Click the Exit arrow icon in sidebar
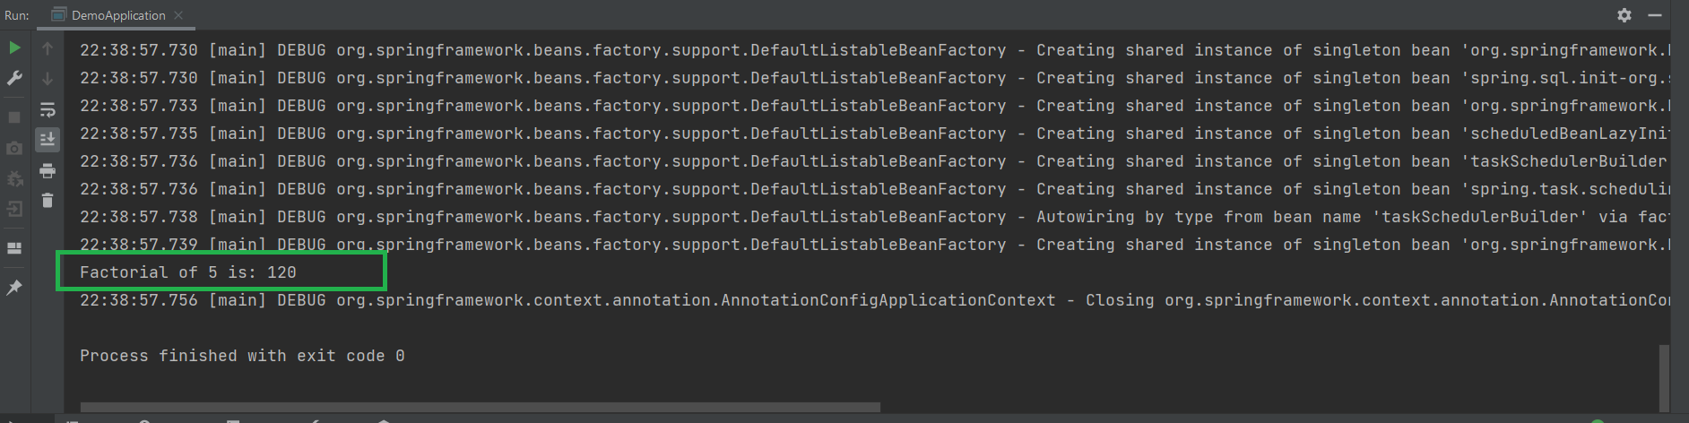Viewport: 1689px width, 423px height. coord(14,210)
